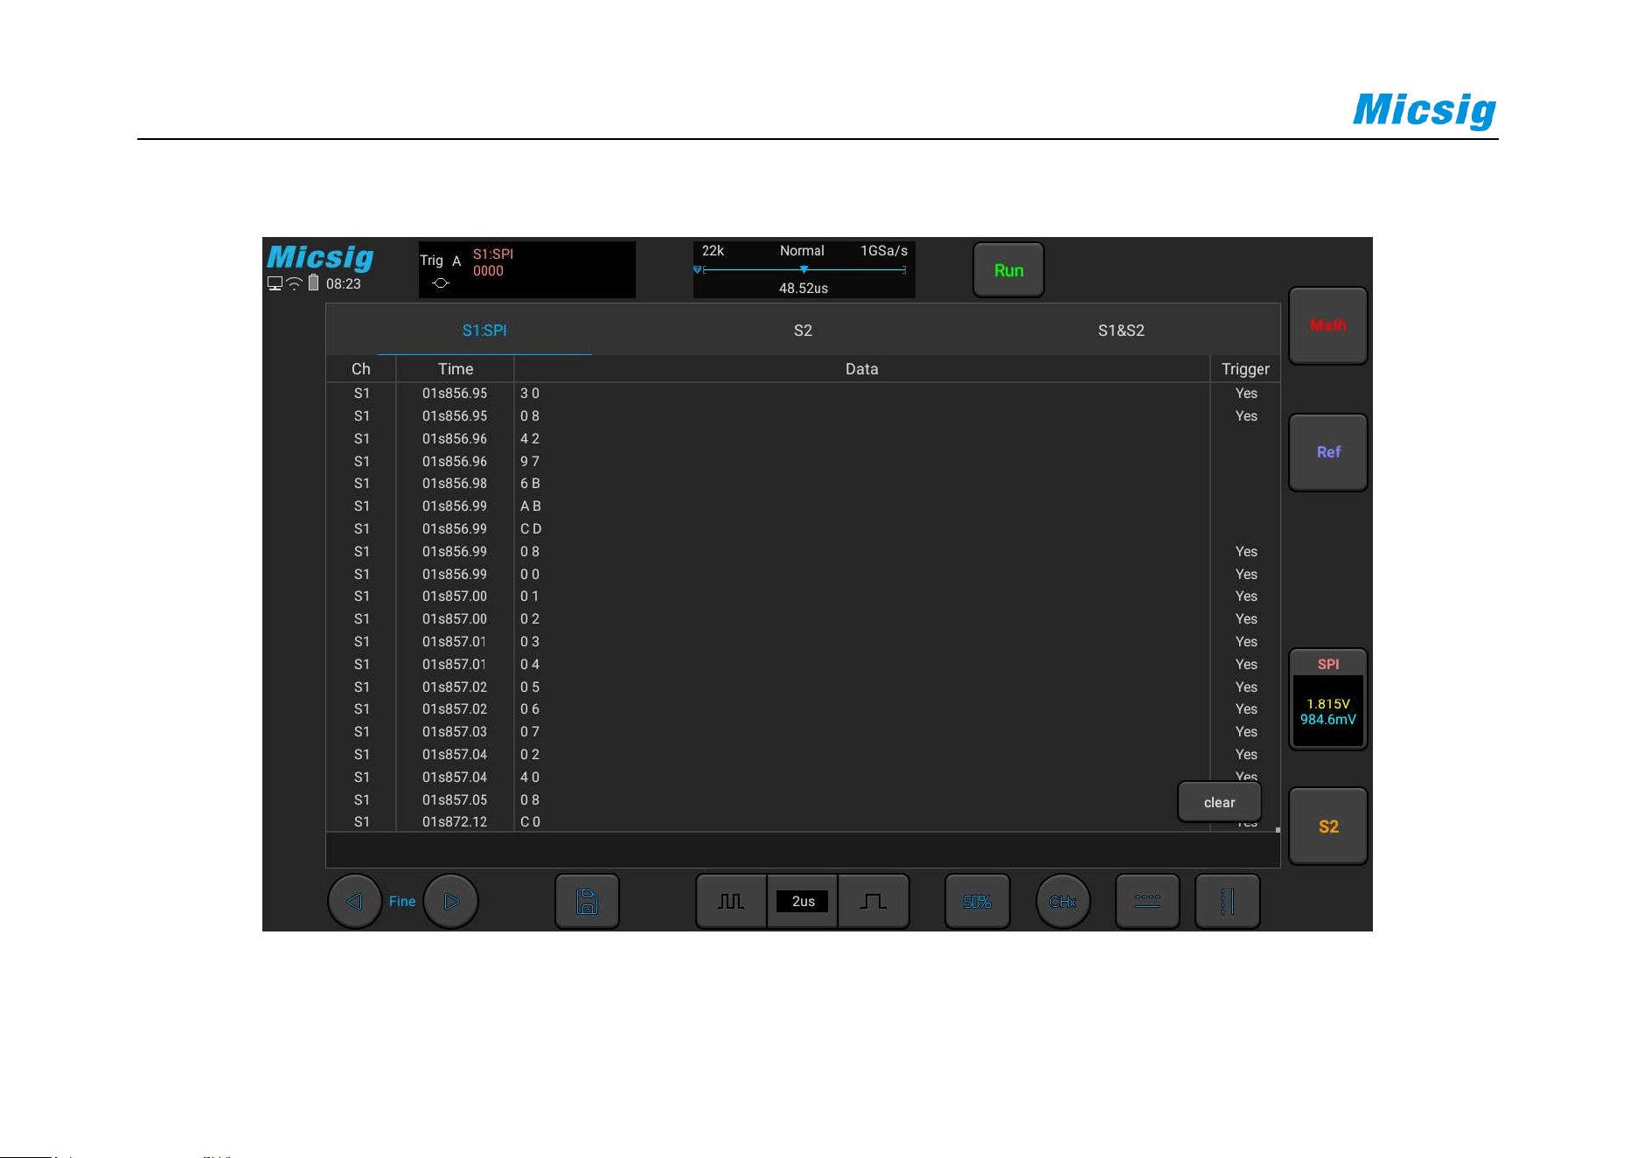
Task: Select the row with data C D
Action: pyautogui.click(x=803, y=529)
